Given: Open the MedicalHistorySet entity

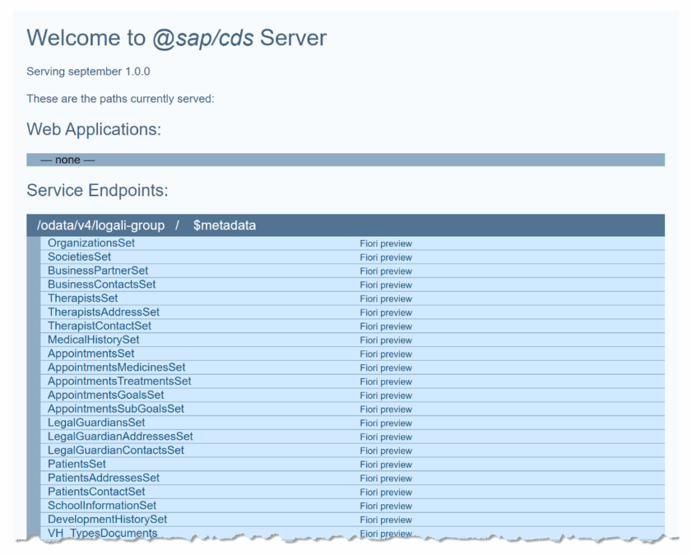Looking at the screenshot, I should [94, 340].
